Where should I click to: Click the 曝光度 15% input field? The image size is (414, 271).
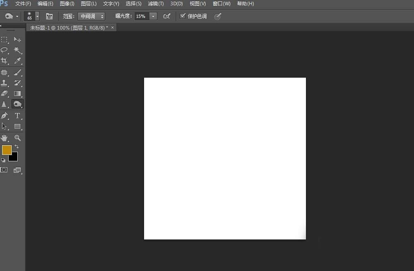[142, 17]
